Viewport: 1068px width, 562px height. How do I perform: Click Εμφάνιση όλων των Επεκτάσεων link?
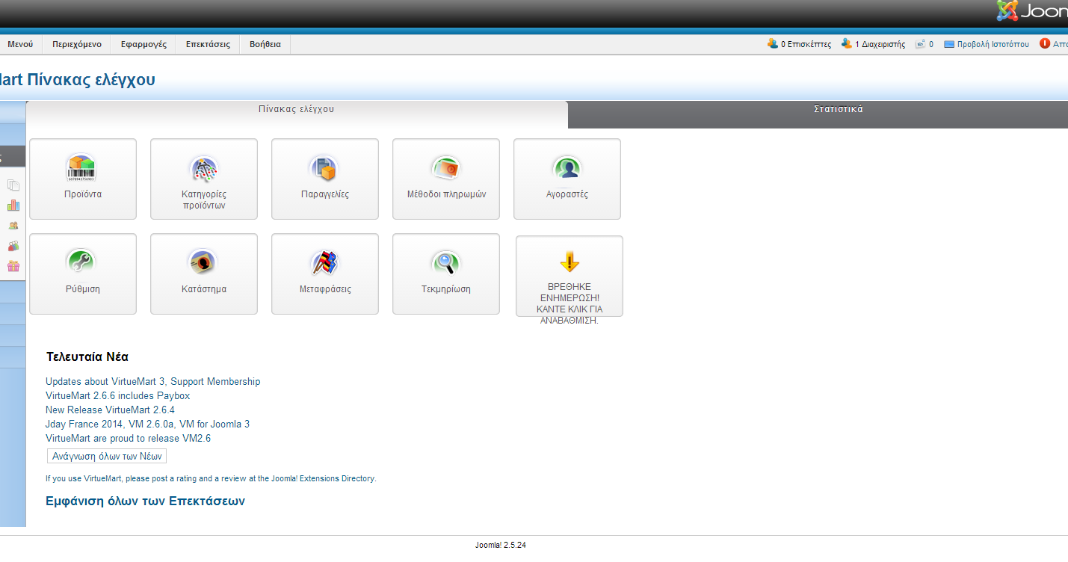[x=146, y=501]
